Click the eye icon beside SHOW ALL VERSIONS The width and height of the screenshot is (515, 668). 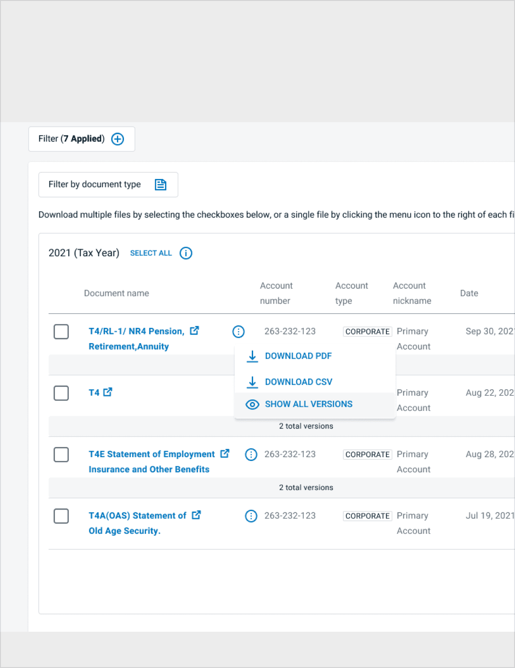[x=252, y=404]
